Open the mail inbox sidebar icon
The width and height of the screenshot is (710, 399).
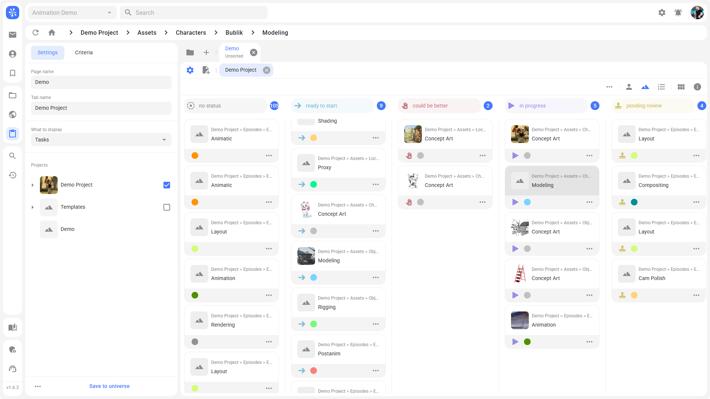click(x=13, y=35)
